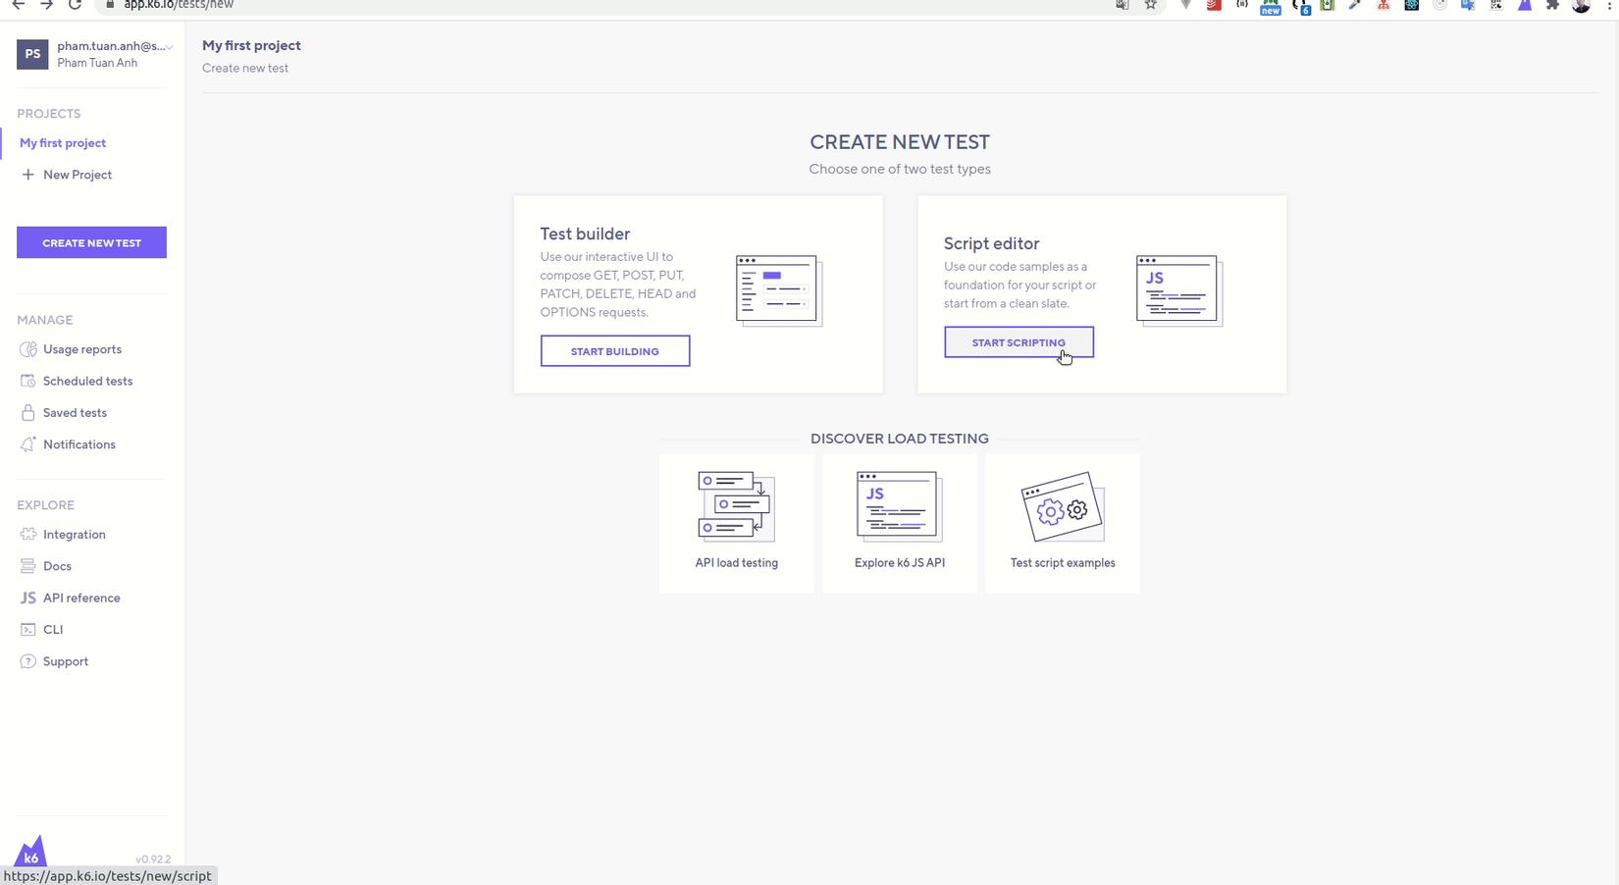1619x885 pixels.
Task: Click the START BUILDING button
Action: (x=615, y=351)
